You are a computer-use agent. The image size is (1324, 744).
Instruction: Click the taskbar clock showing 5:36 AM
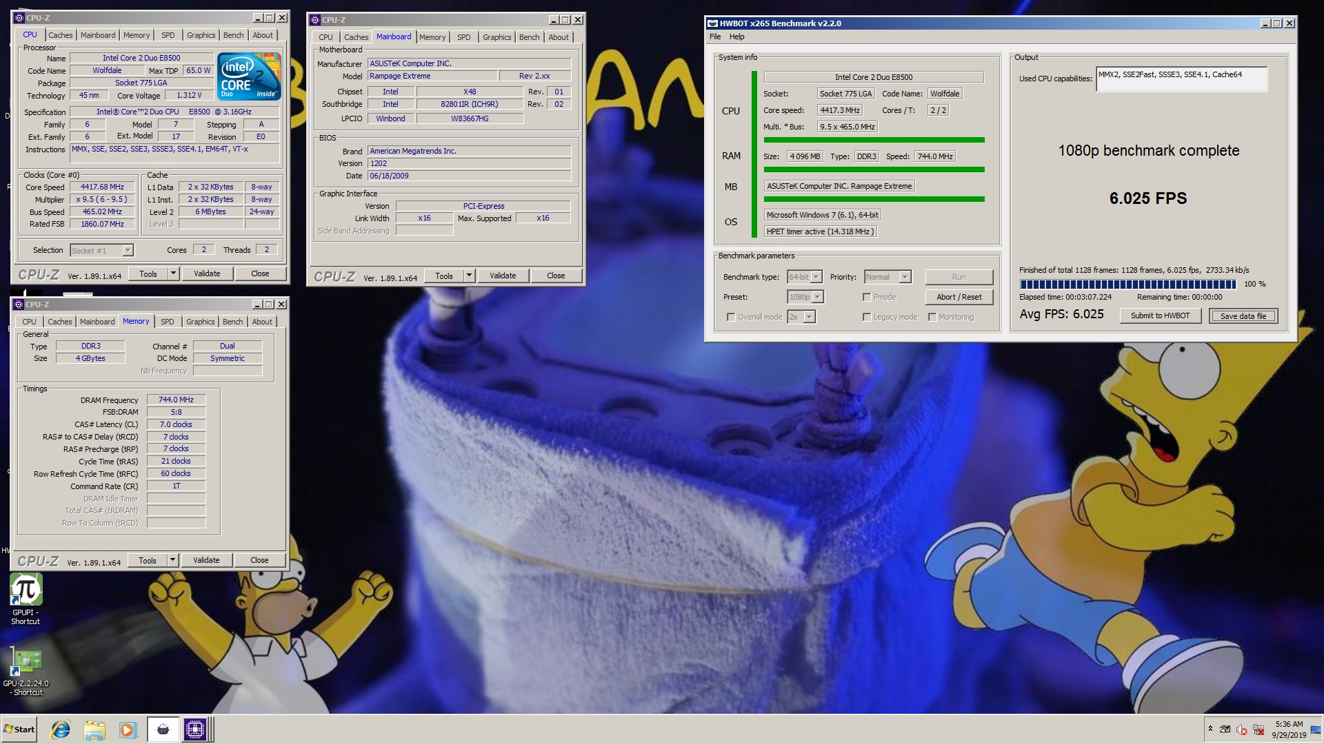point(1289,730)
